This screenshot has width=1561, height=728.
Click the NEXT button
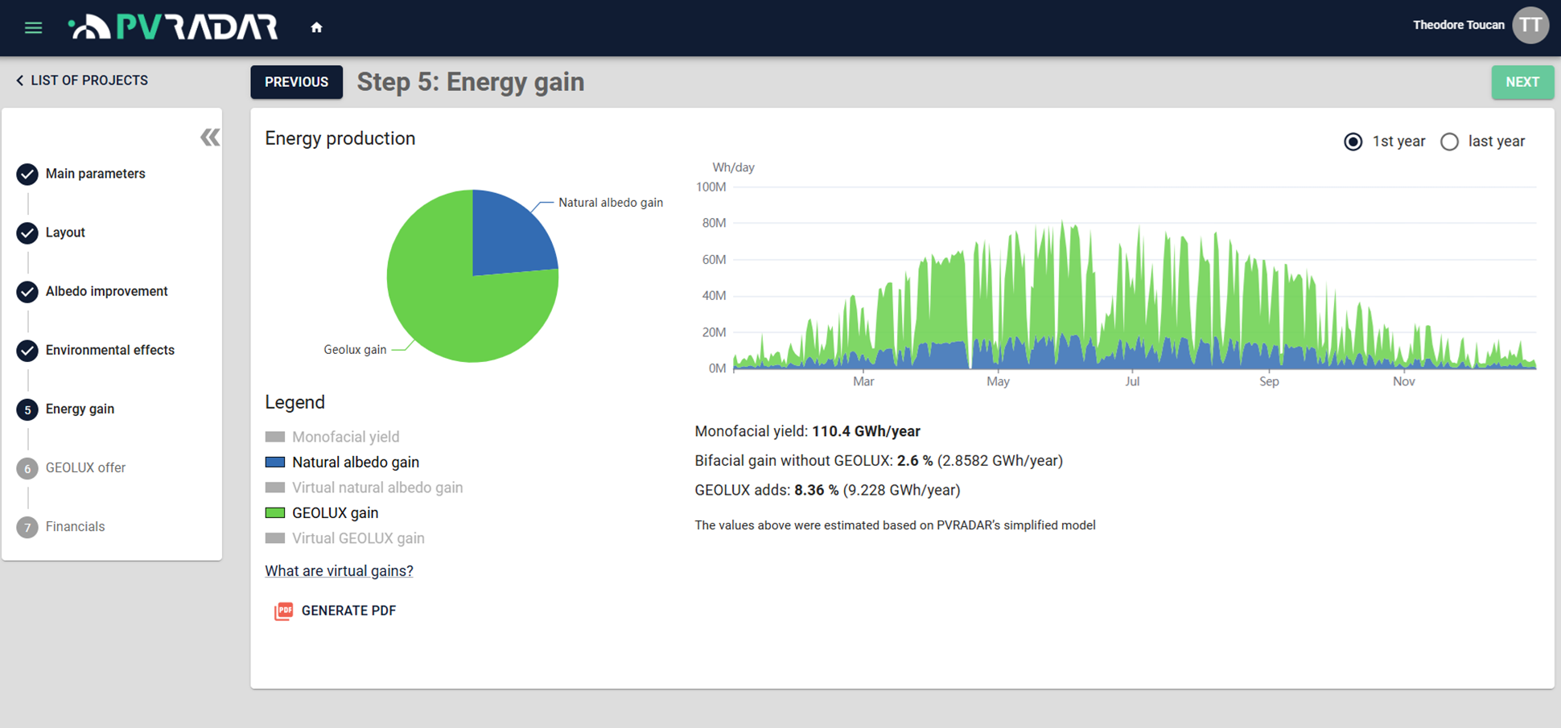click(x=1522, y=82)
